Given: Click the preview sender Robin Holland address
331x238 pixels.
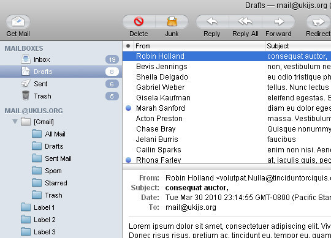Looking at the screenshot, I should (248, 178).
